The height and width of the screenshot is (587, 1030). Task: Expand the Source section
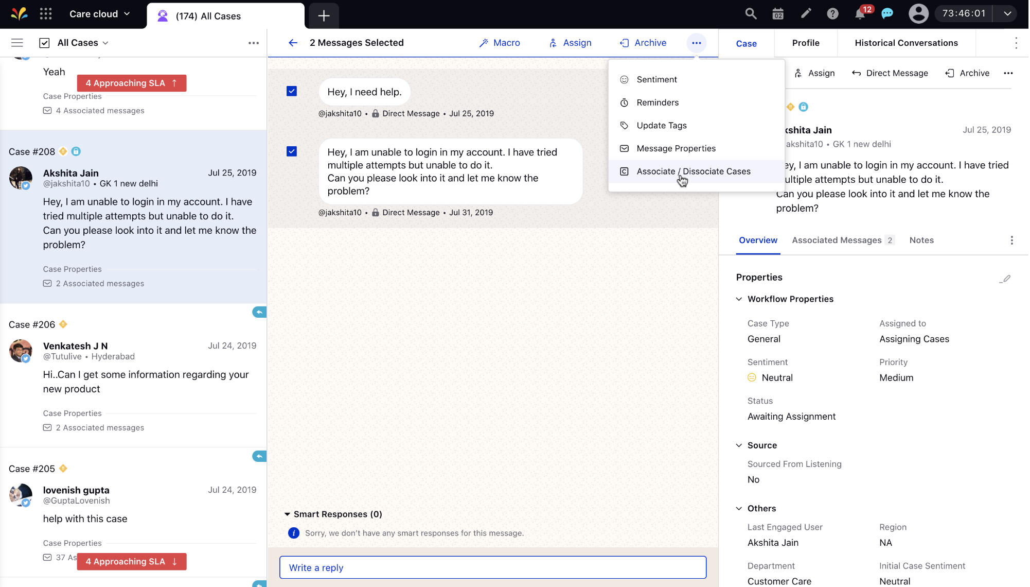pyautogui.click(x=739, y=445)
